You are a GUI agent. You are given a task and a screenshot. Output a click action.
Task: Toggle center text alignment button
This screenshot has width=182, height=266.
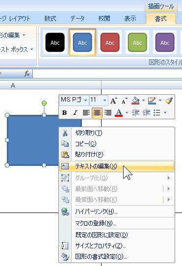[97, 113]
